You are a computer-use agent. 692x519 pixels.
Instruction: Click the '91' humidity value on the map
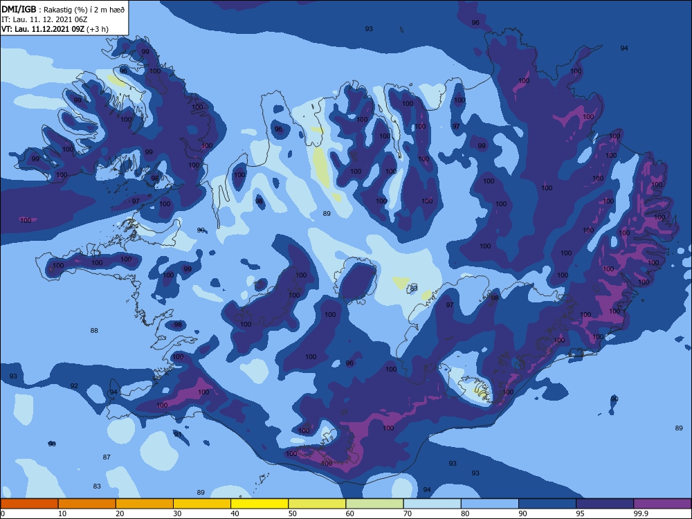[x=178, y=435]
